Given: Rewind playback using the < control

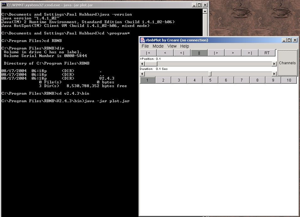Looking at the screenshot, I should [165, 53].
